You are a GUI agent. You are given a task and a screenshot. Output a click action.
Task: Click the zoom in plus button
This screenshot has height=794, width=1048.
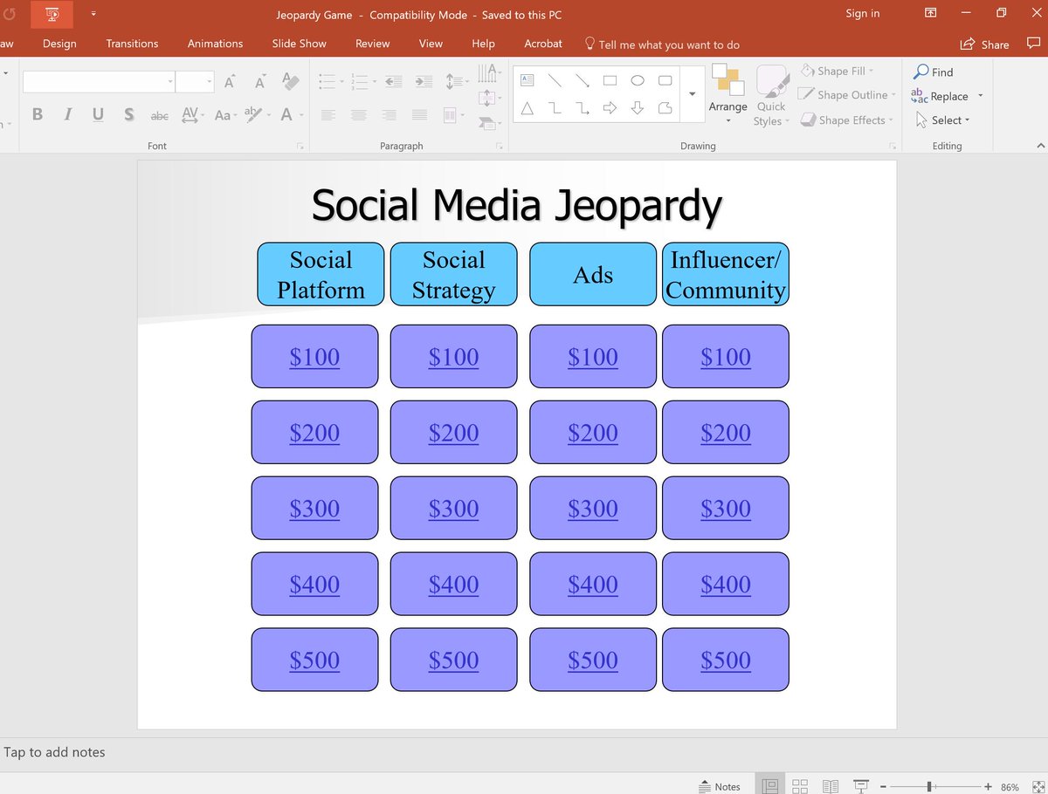(988, 787)
